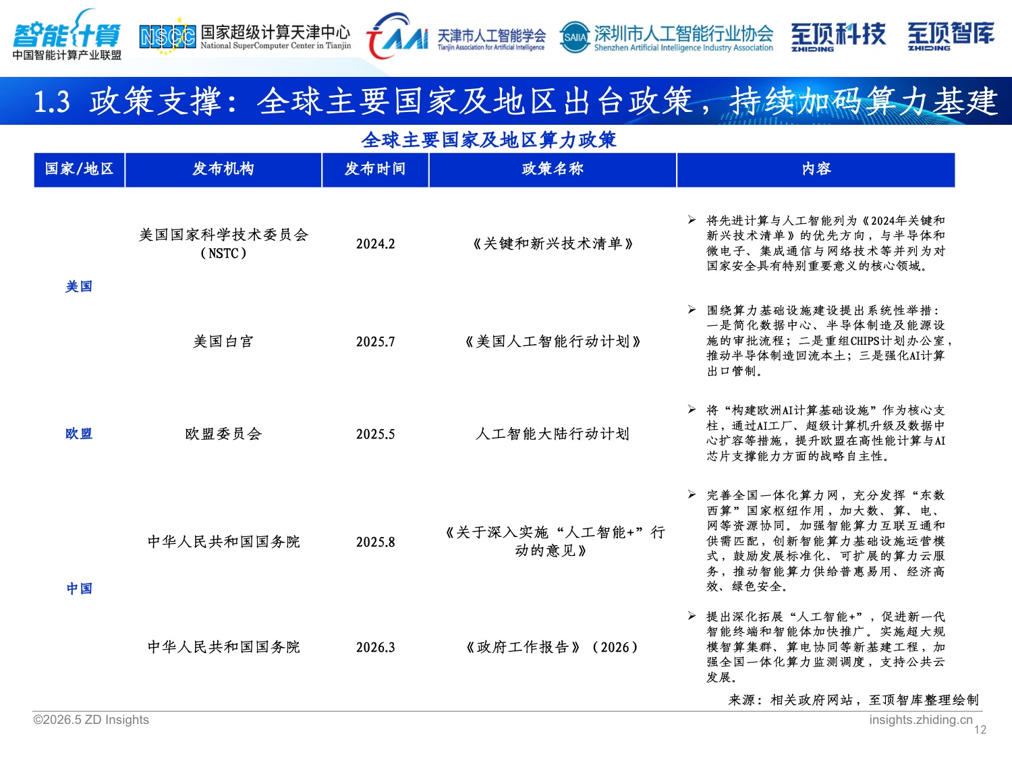Click the TAAI Tianjin AI association logo
The height and width of the screenshot is (759, 1012).
456,36
